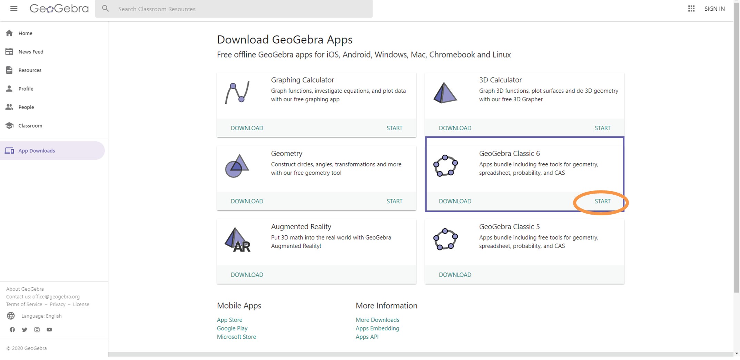Viewport: 740px width, 360px height.
Task: Start the Graphing Calculator
Action: tap(394, 128)
